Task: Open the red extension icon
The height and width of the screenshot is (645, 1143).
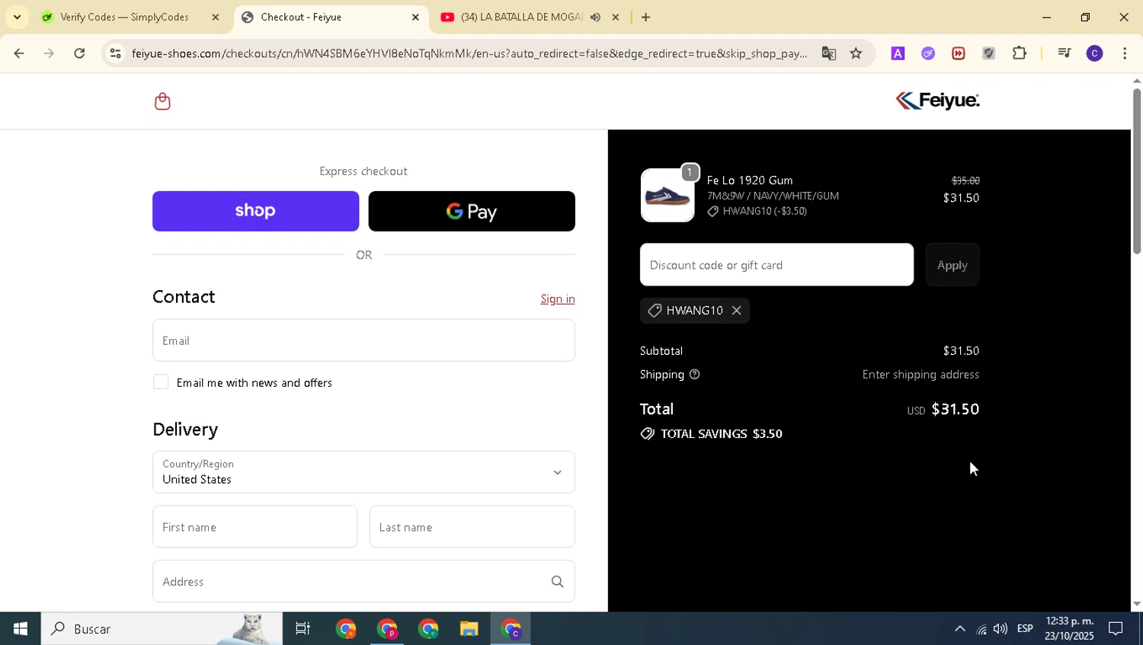Action: pos(959,53)
